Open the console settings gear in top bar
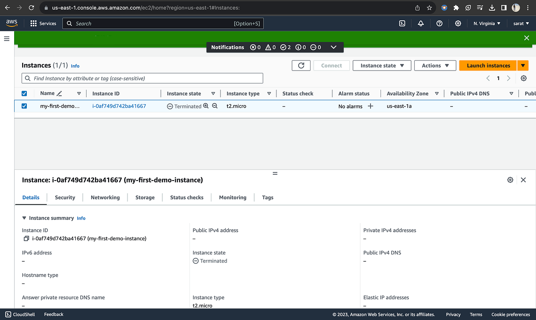The height and width of the screenshot is (320, 536). 458,23
